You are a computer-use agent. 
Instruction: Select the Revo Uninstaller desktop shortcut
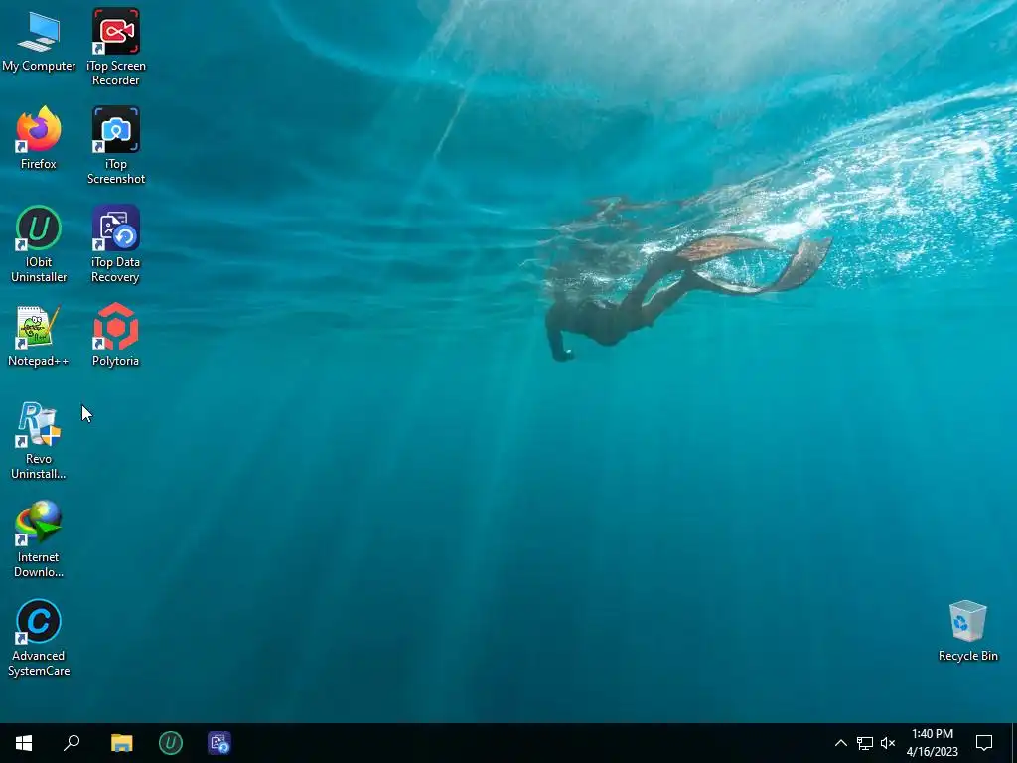pyautogui.click(x=39, y=440)
